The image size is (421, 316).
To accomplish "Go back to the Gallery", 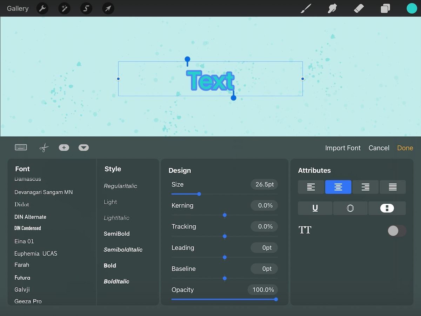I will click(x=18, y=8).
